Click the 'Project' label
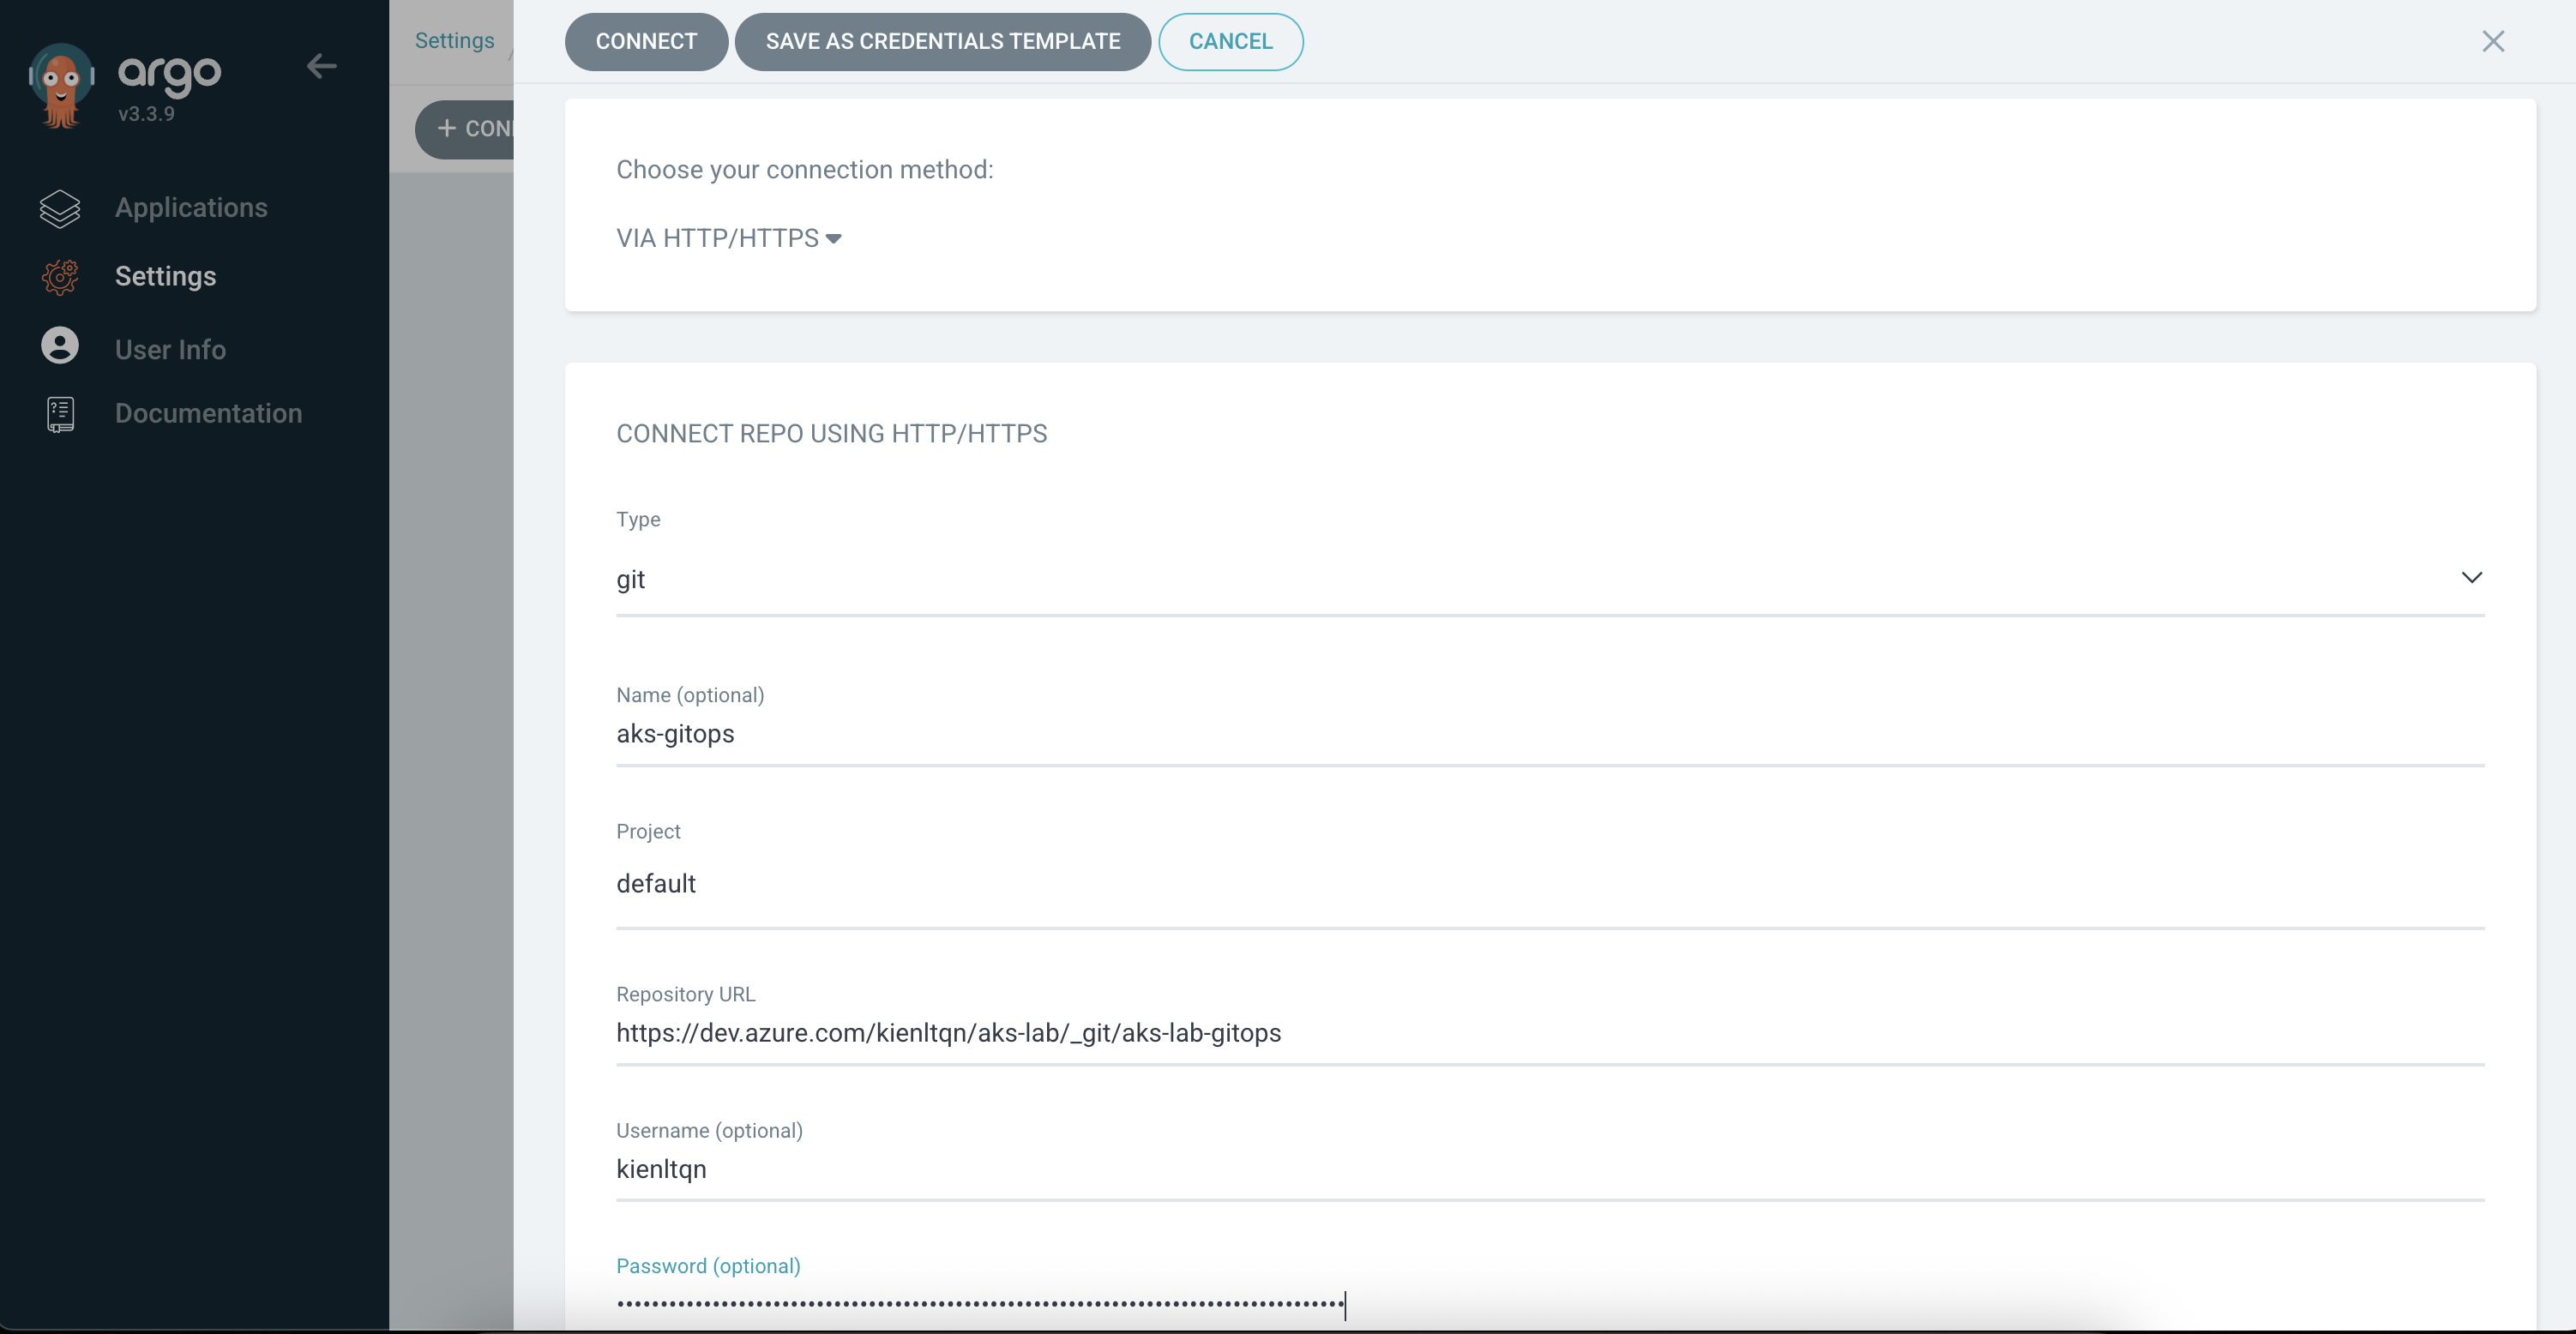This screenshot has height=1334, width=2576. point(648,831)
